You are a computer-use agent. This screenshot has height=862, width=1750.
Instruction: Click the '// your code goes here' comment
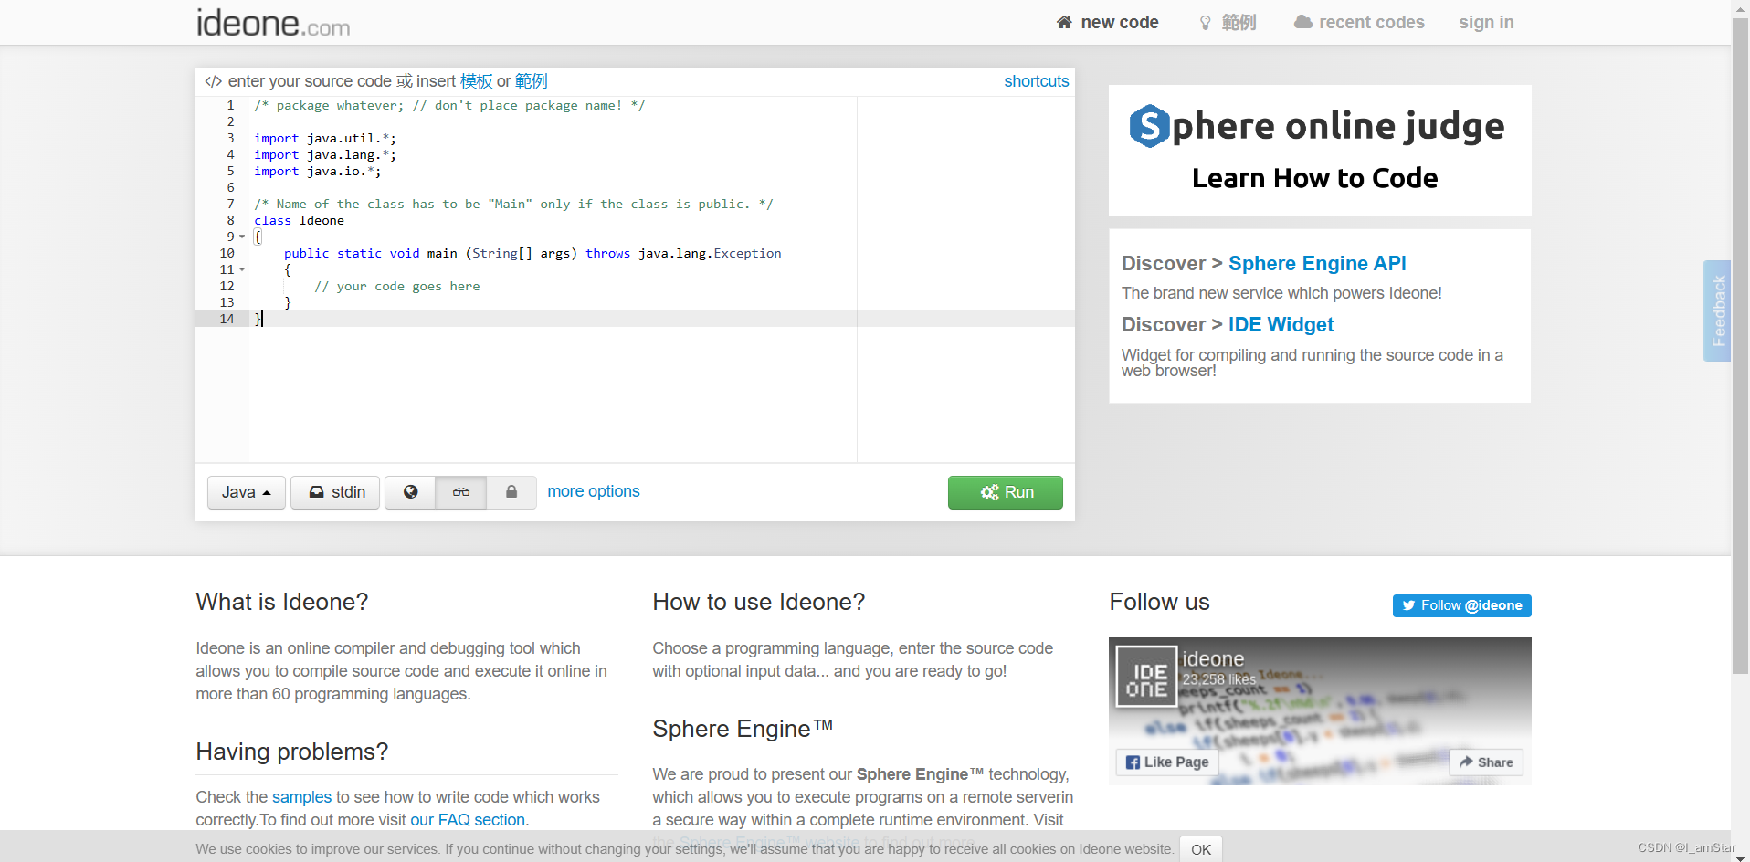click(397, 286)
